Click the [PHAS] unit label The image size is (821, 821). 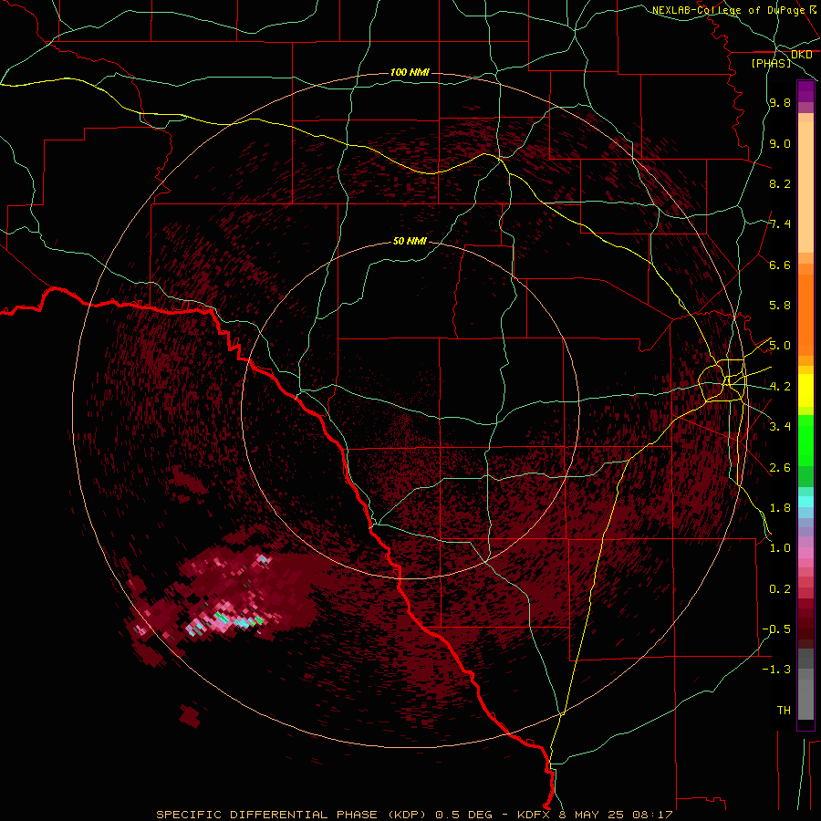coord(771,63)
